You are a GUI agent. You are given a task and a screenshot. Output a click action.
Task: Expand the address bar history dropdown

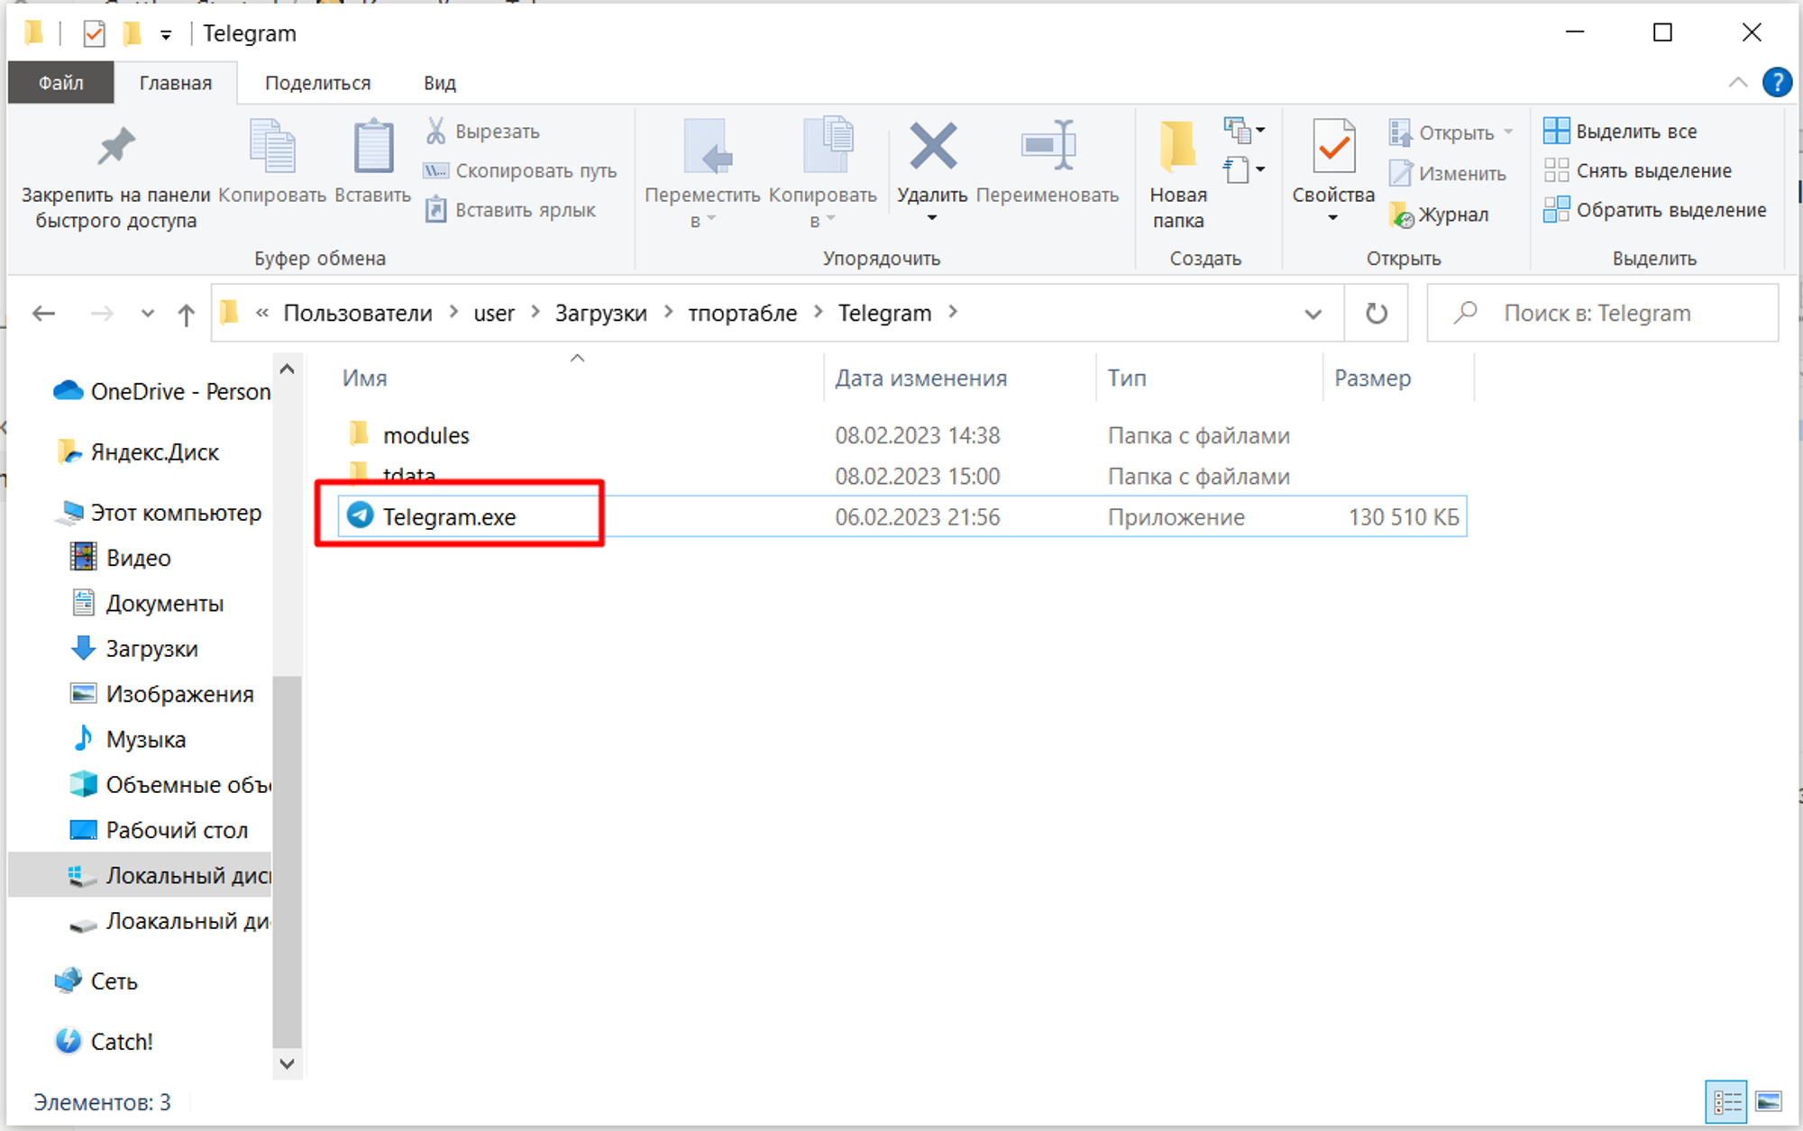tap(1313, 314)
